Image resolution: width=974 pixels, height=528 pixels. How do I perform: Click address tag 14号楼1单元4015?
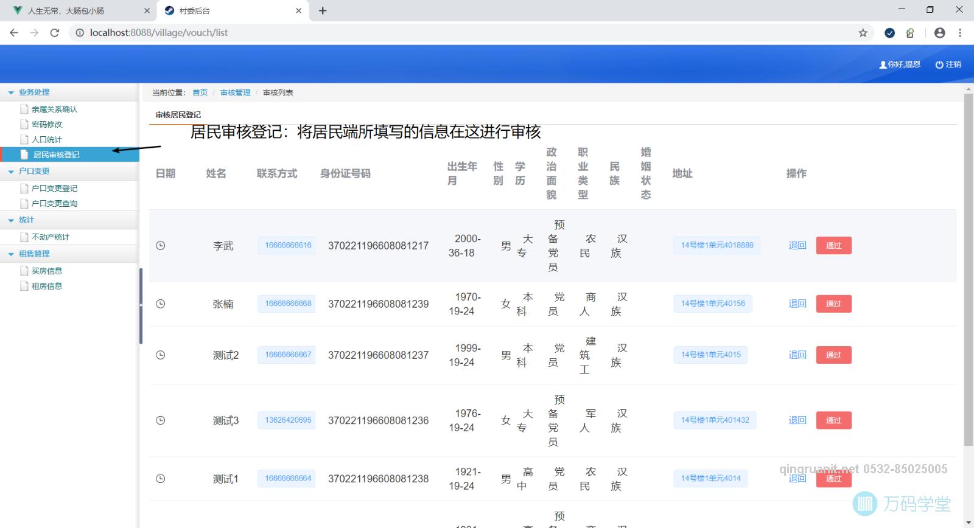710,355
